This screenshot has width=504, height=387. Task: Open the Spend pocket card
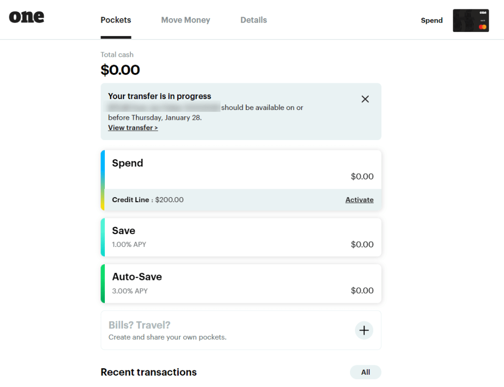coord(241,170)
